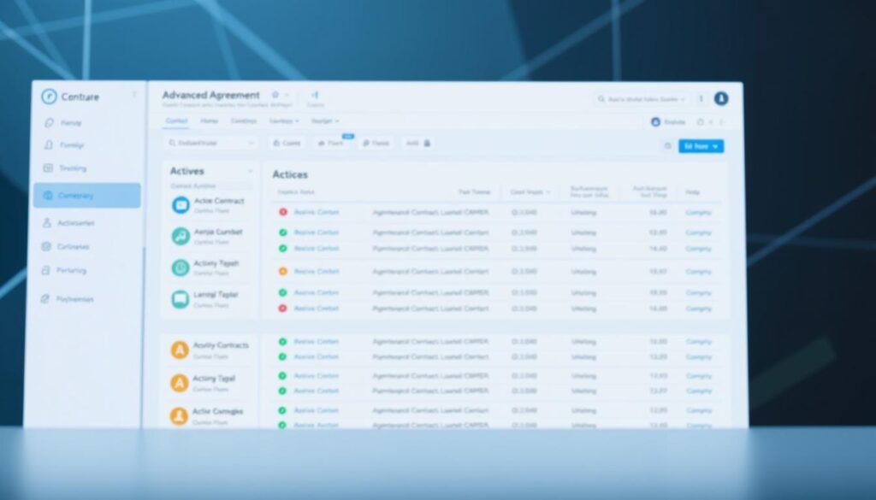Click the small blue icon right of the title
This screenshot has width=876, height=500.
tap(315, 95)
